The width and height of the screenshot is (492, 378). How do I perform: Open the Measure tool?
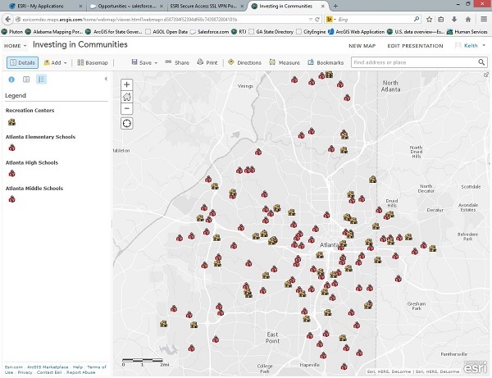pos(285,62)
